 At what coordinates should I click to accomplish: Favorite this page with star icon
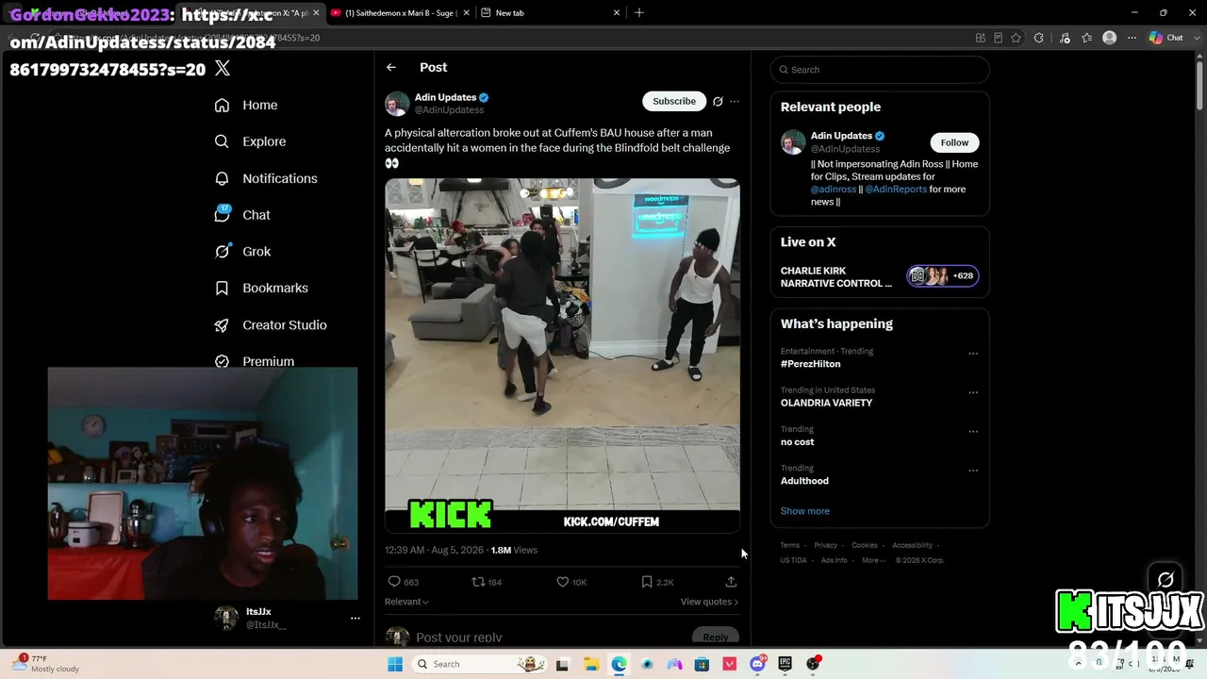pyautogui.click(x=1016, y=38)
